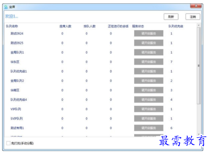The height and width of the screenshot is (154, 210).
Task: Click the 队列名称 column header
Action: tap(12, 26)
